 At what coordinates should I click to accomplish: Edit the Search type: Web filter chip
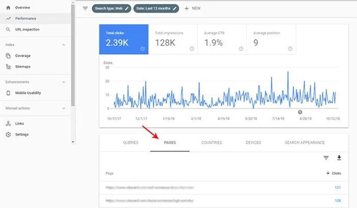coord(112,8)
